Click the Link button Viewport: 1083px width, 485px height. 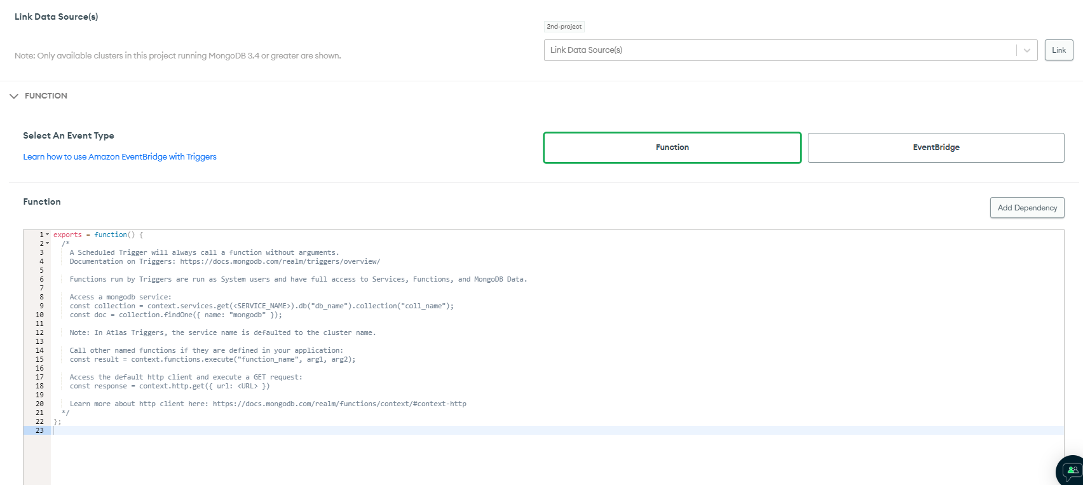(x=1059, y=50)
